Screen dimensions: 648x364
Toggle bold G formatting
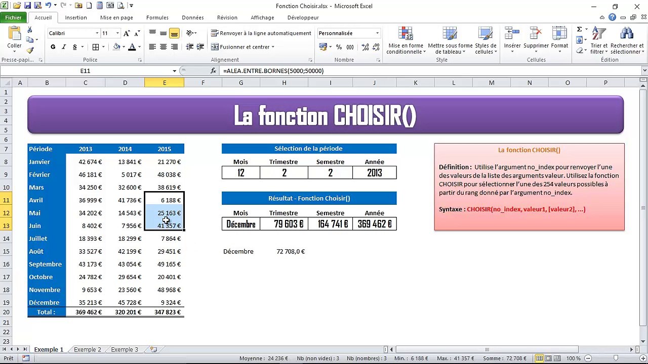click(53, 47)
